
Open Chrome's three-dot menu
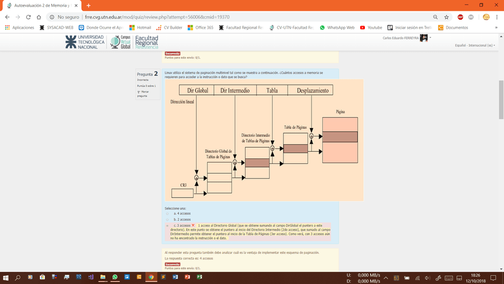click(x=497, y=17)
